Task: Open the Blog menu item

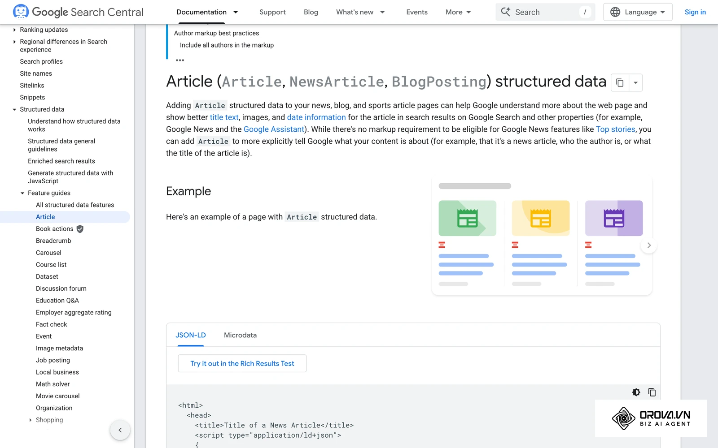Action: (x=311, y=12)
